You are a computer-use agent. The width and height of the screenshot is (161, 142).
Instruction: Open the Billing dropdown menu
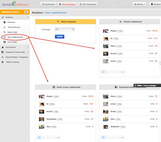click(x=139, y=4)
